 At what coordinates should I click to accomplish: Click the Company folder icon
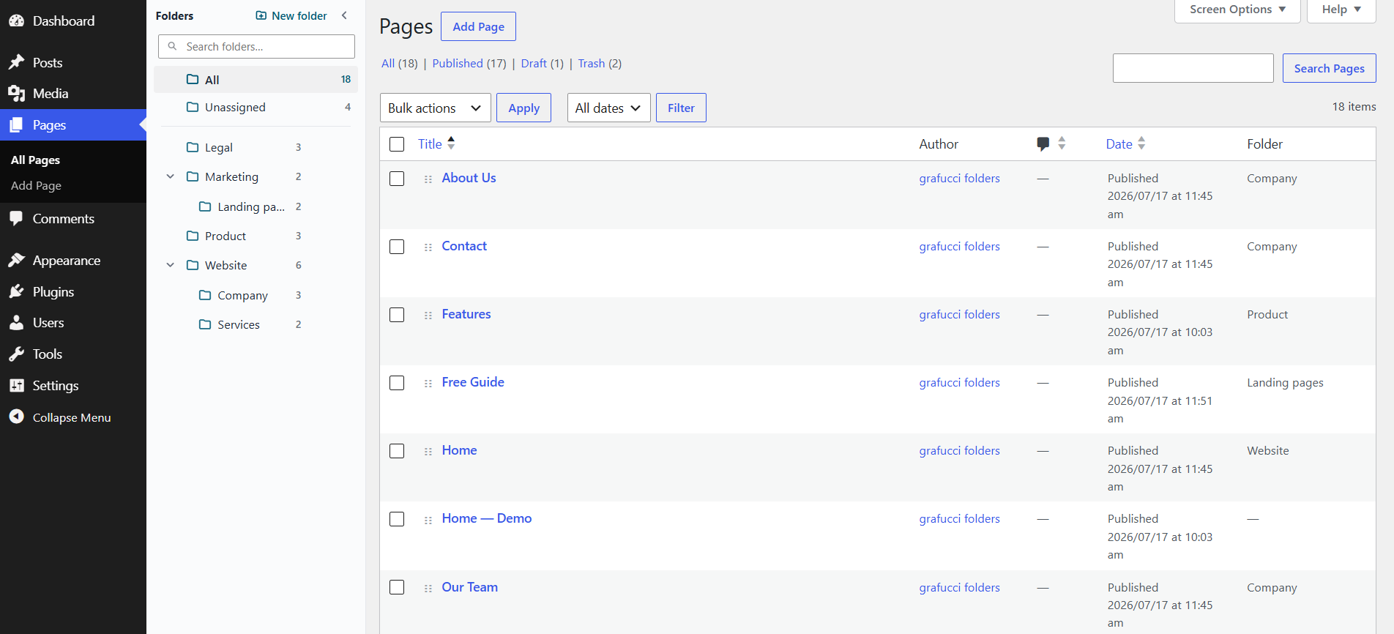(x=205, y=295)
